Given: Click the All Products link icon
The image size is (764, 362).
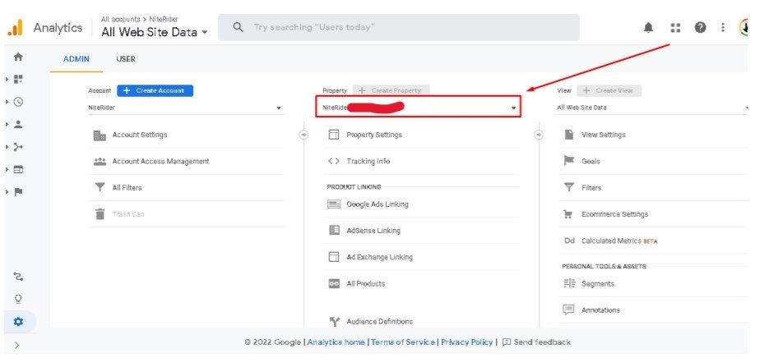Looking at the screenshot, I should click(334, 284).
